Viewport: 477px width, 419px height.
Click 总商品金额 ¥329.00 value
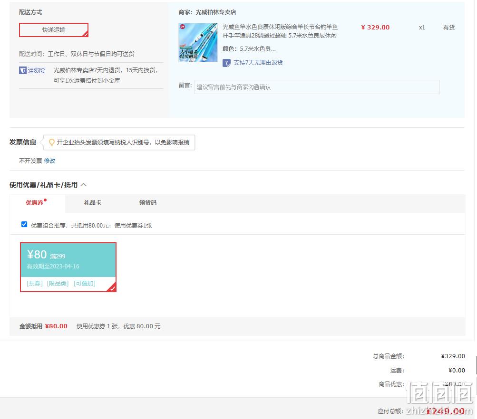click(x=453, y=356)
